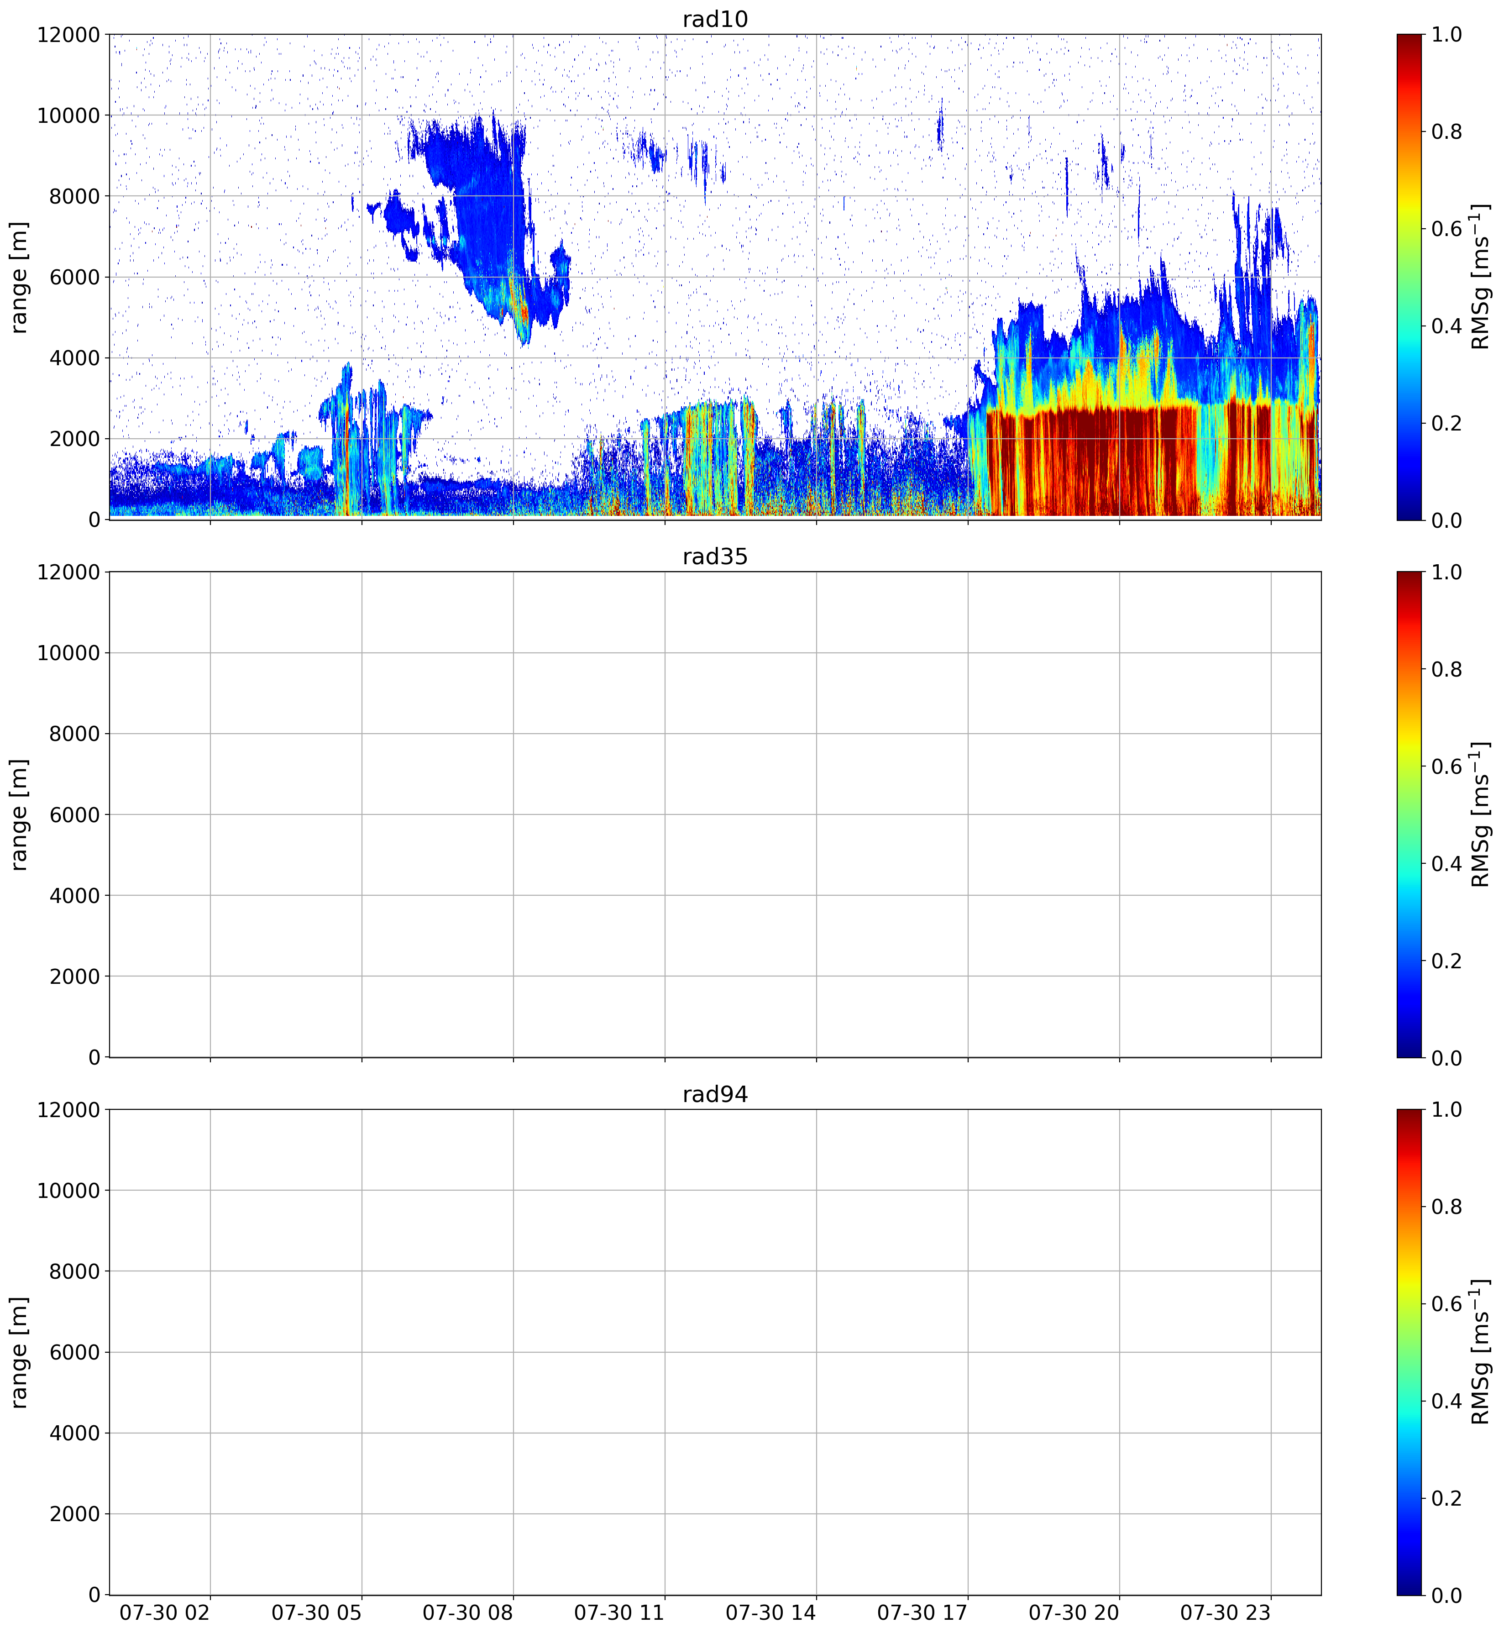
Task: Select the "0.6" tick on rad94 colorbar
Action: tap(1447, 1304)
